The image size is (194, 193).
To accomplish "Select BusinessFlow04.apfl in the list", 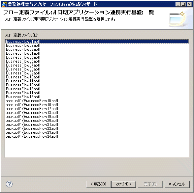I will 97,53.
